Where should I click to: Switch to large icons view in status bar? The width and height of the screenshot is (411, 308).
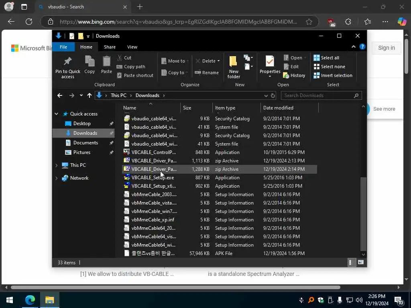pyautogui.click(x=361, y=262)
